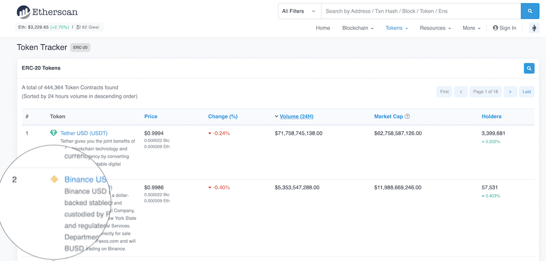Click Sign In
This screenshot has height=261, width=546.
(504, 28)
